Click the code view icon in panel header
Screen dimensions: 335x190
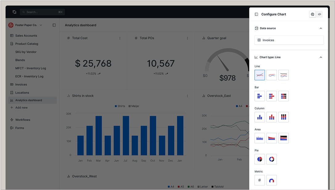click(320, 14)
